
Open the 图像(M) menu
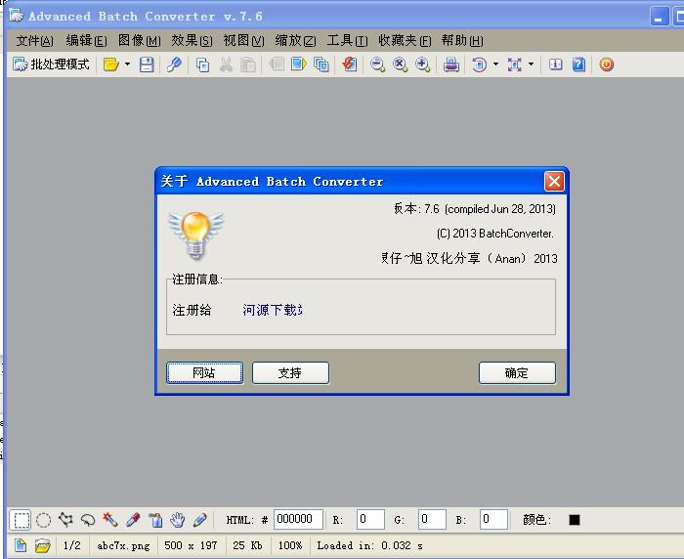click(x=140, y=41)
